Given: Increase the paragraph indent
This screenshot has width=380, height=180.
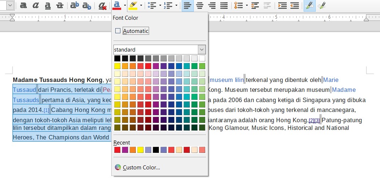Looking at the screenshot, I should [x=282, y=5].
